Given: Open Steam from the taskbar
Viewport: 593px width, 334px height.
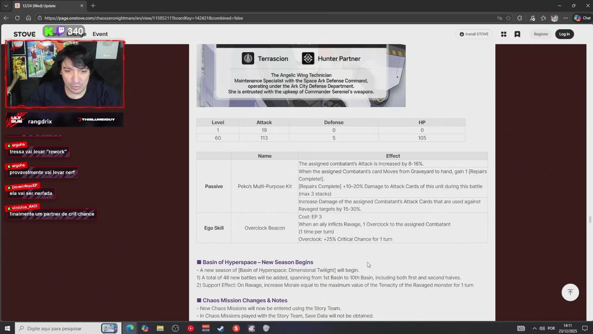Looking at the screenshot, I should 221,328.
